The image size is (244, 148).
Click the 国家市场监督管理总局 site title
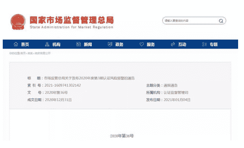coord(72,20)
